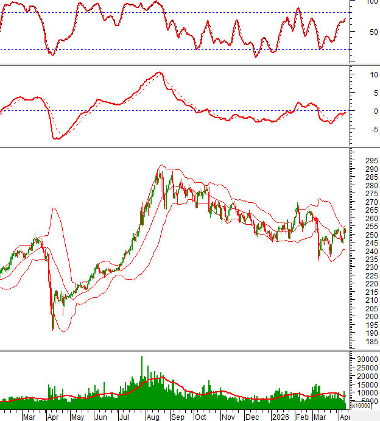Click the 100 label on the oscillator scale
This screenshot has width=380, height=421.
(371, 2)
